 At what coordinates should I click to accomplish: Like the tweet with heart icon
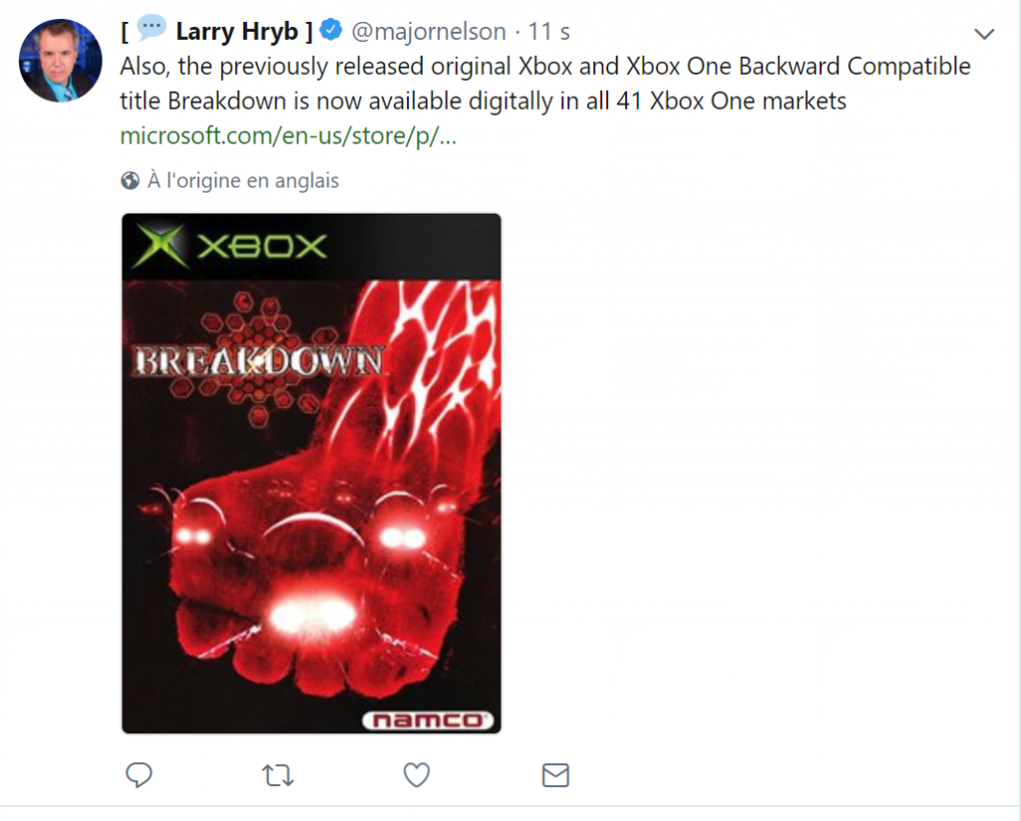(x=417, y=775)
